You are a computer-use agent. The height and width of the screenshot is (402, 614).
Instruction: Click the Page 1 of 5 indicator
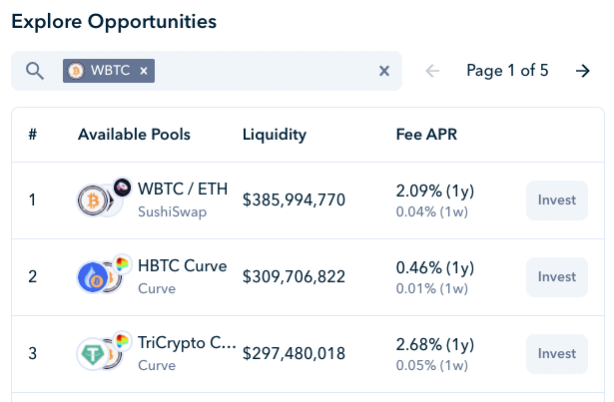pos(507,71)
